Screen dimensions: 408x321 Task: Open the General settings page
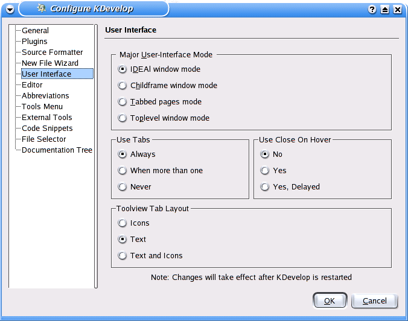pyautogui.click(x=35, y=31)
